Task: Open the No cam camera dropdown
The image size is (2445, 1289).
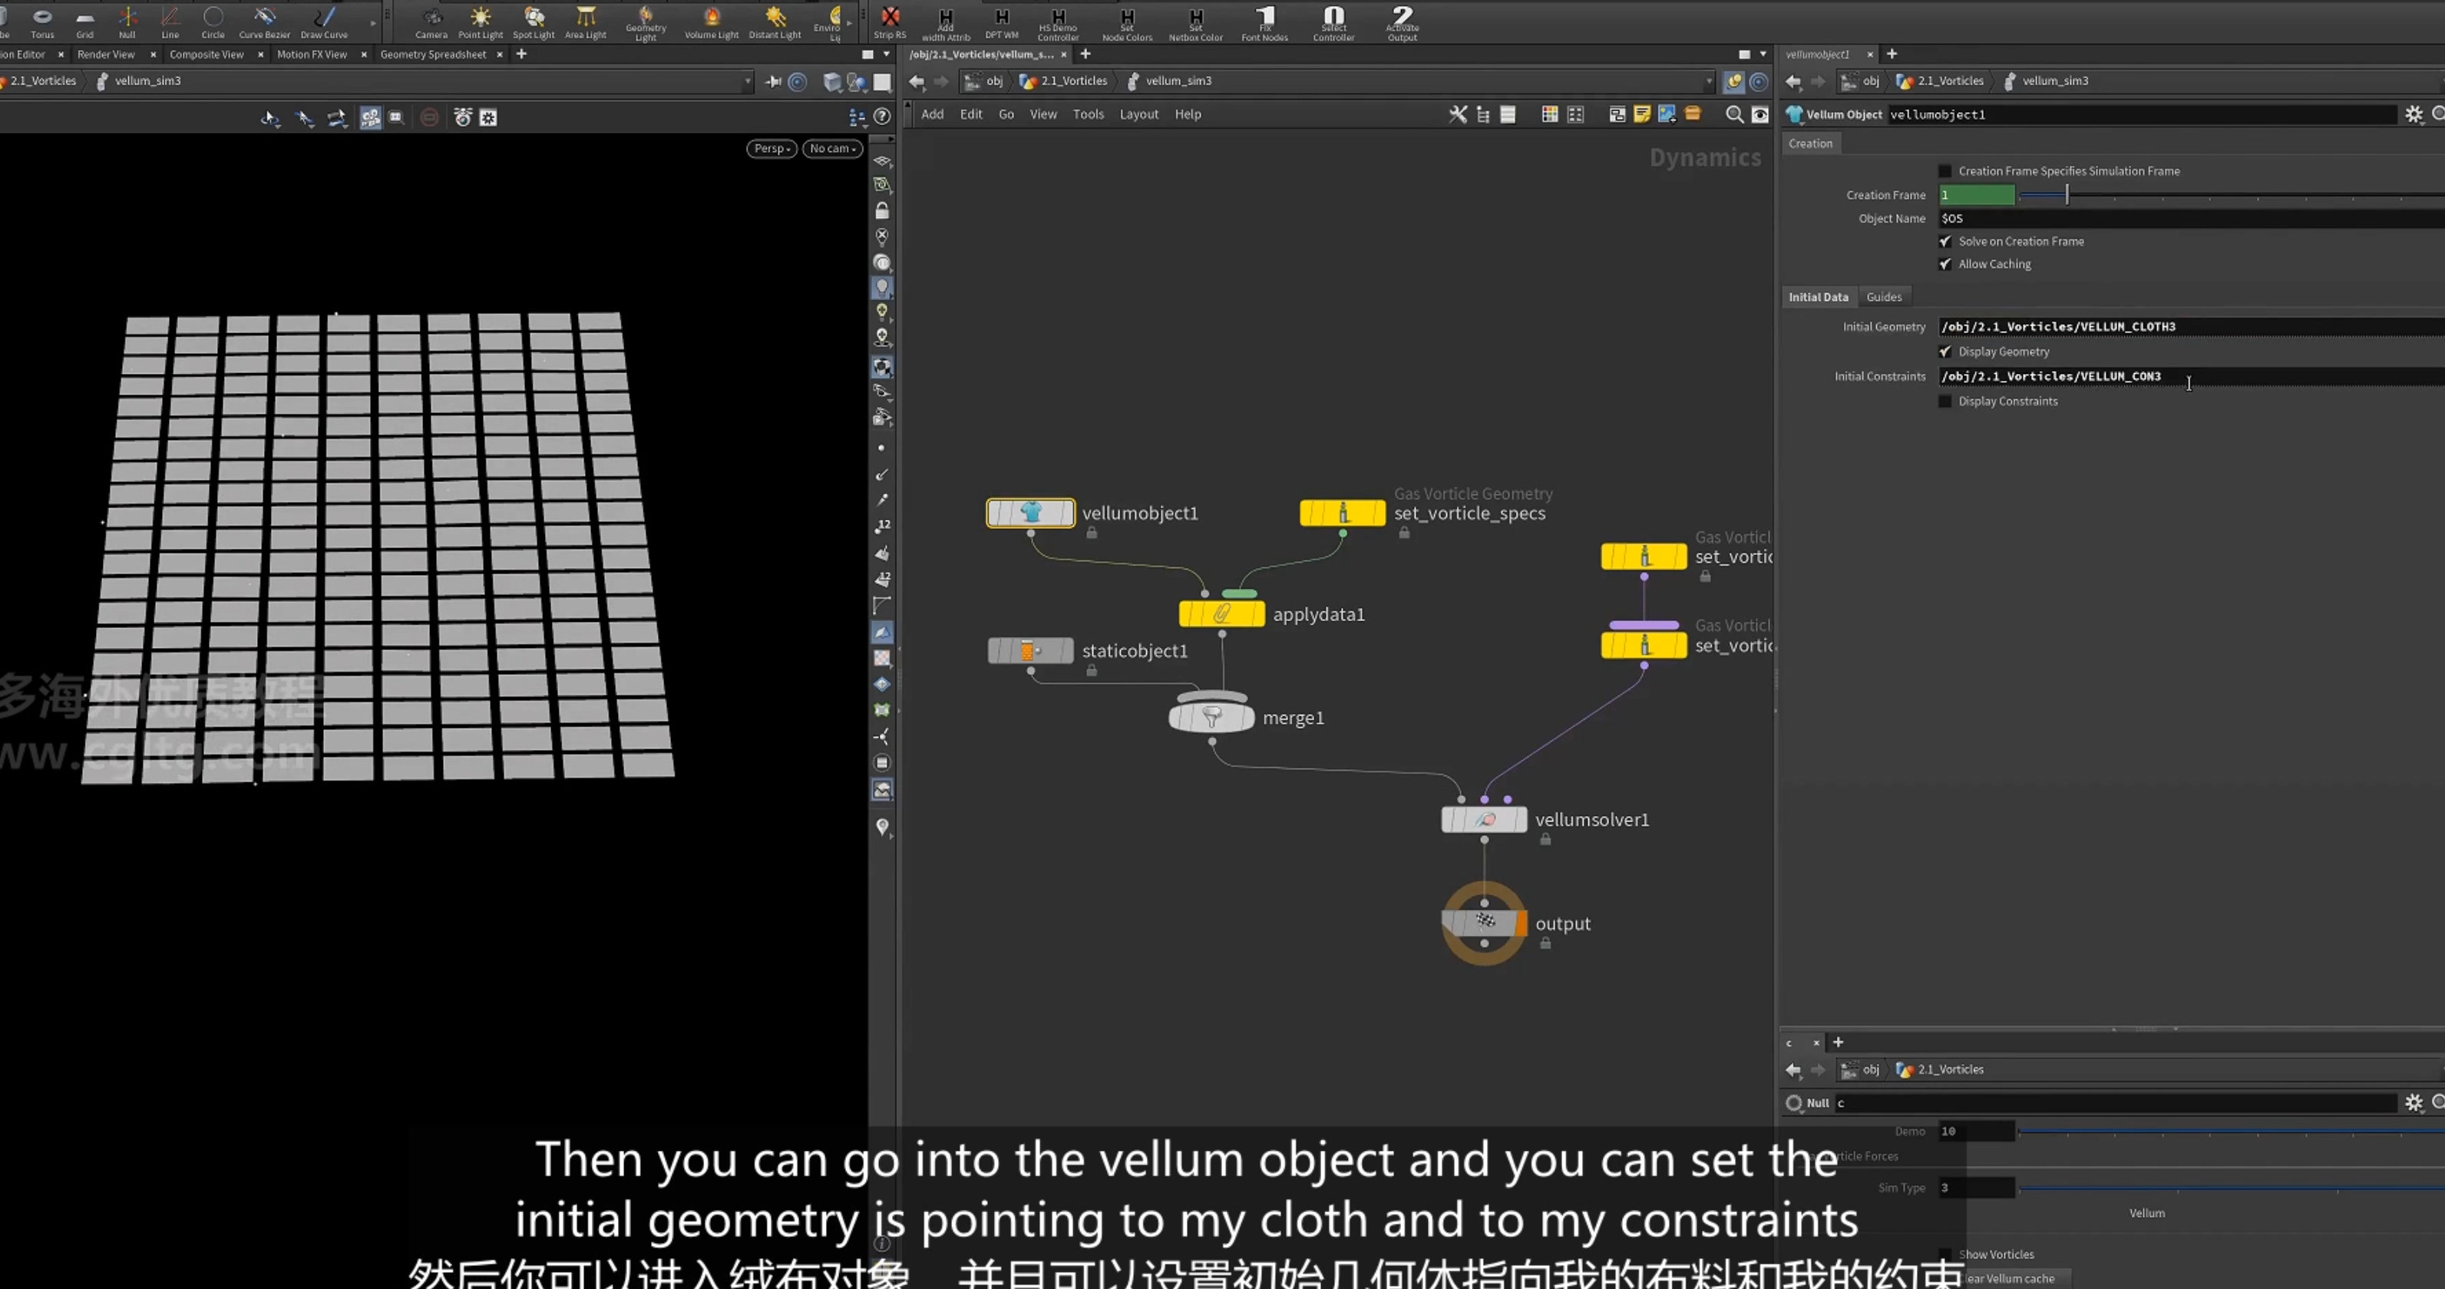Action: pos(832,149)
